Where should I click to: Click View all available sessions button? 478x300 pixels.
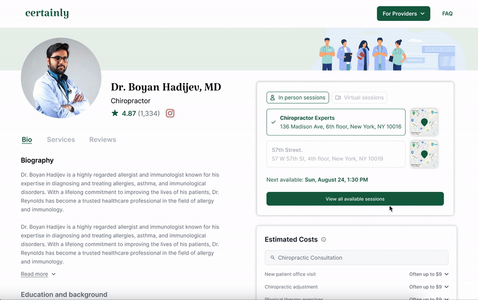(355, 199)
